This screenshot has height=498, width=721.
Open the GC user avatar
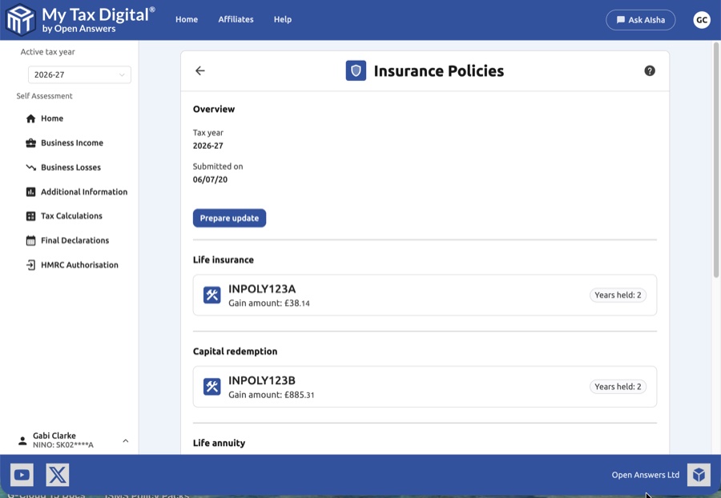click(702, 20)
